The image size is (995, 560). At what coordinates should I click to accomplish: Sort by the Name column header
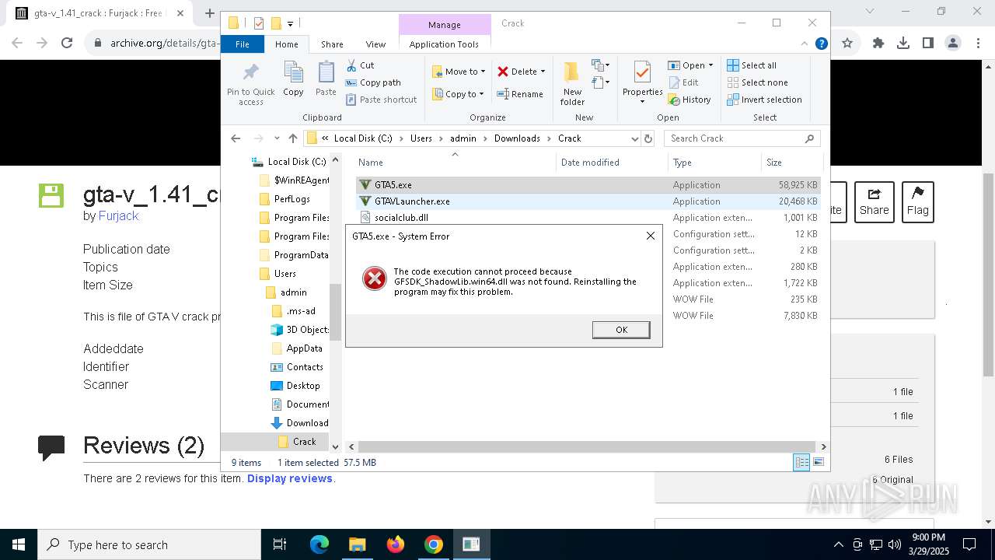456,162
